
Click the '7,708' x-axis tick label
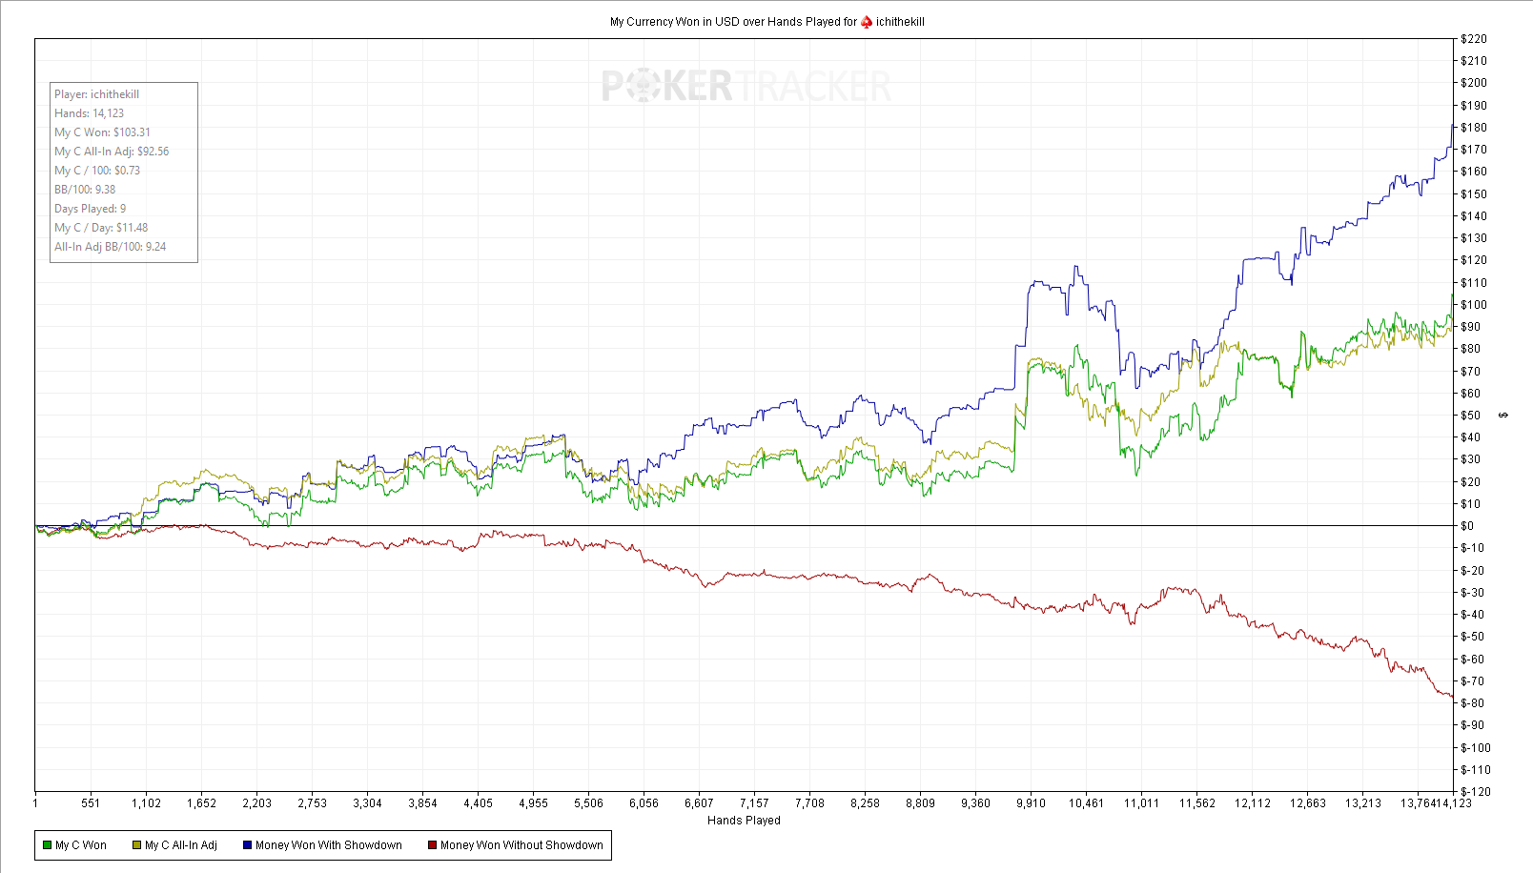pyautogui.click(x=809, y=803)
